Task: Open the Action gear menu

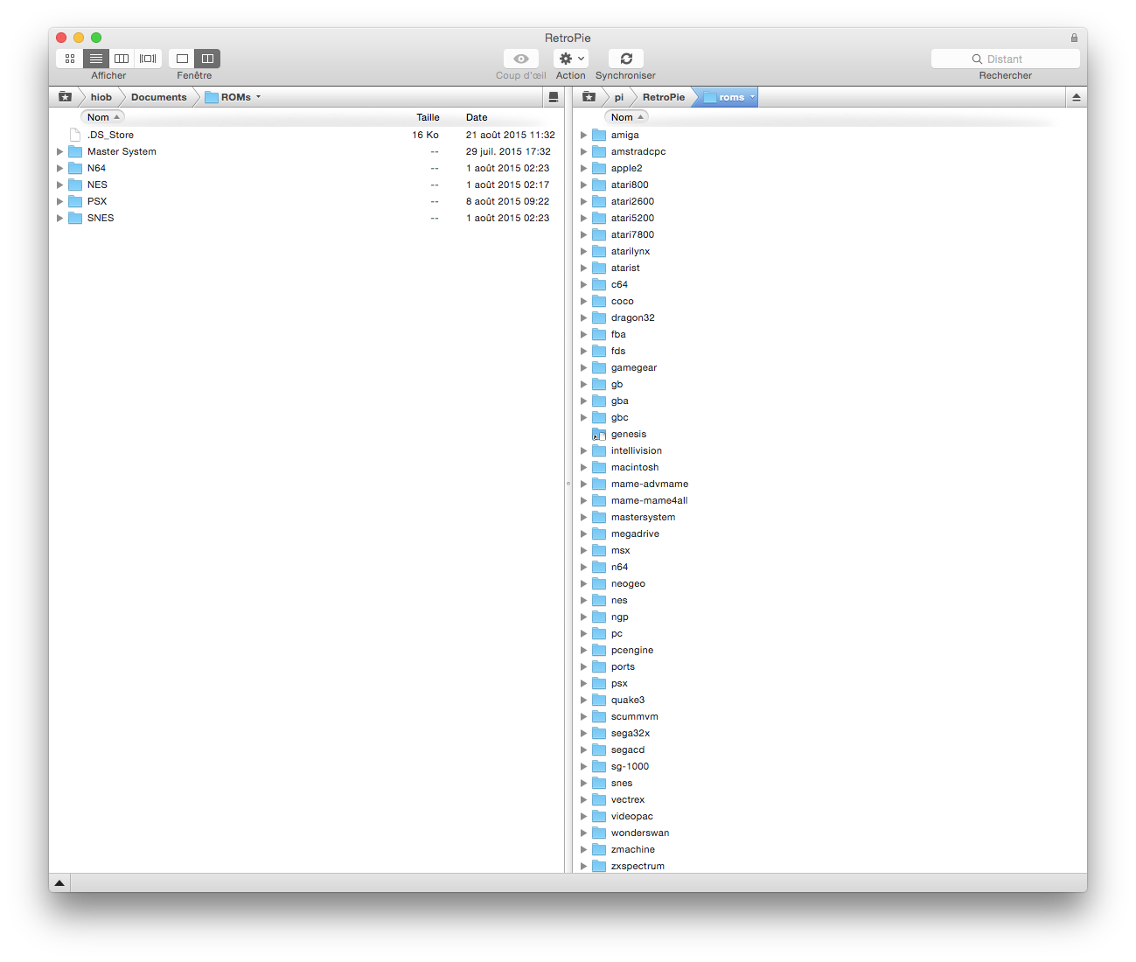Action: click(x=571, y=59)
